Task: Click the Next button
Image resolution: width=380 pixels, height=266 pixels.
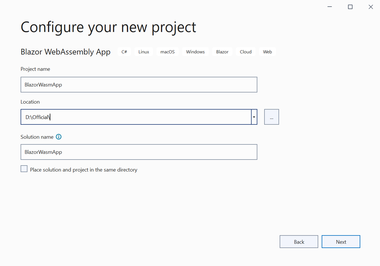Action: [x=341, y=242]
